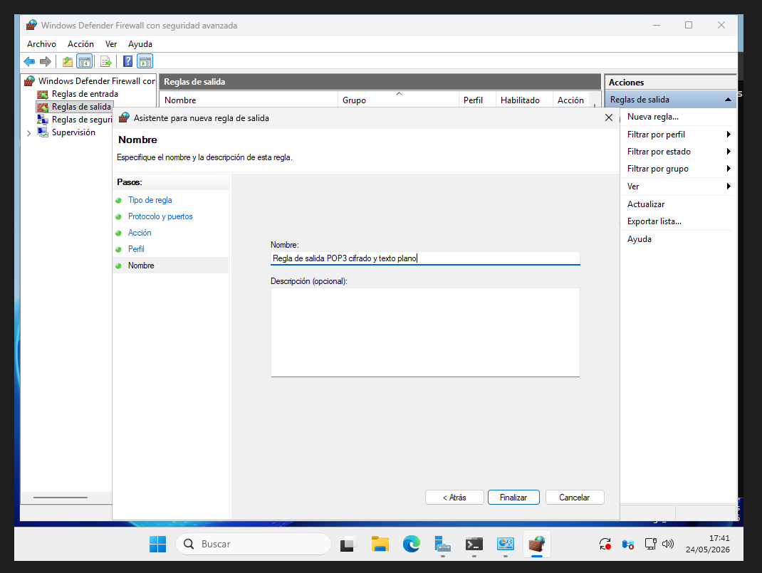The height and width of the screenshot is (573, 762).
Task: Click the Firewall app taskbar icon
Action: click(x=537, y=545)
